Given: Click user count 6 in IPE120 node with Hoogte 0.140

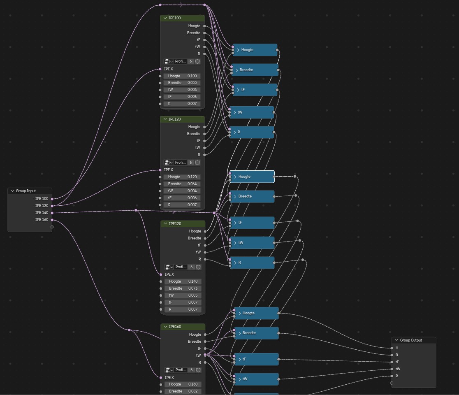Looking at the screenshot, I should coord(191,267).
